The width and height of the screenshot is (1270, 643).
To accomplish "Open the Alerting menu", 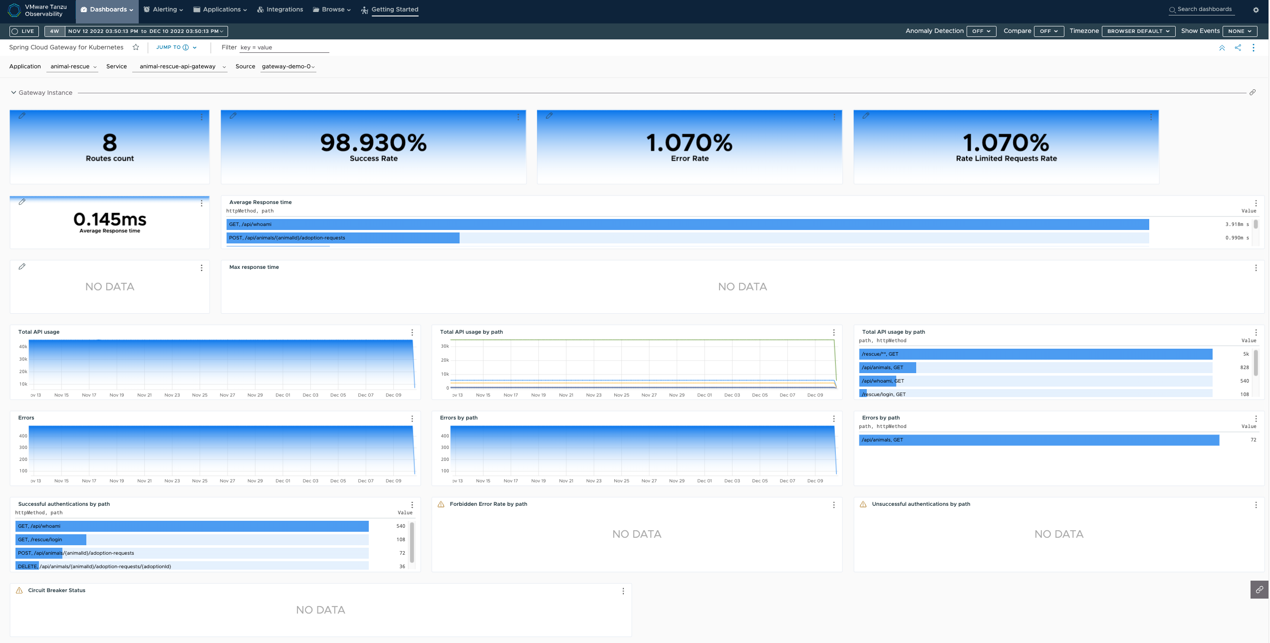I will pos(163,9).
